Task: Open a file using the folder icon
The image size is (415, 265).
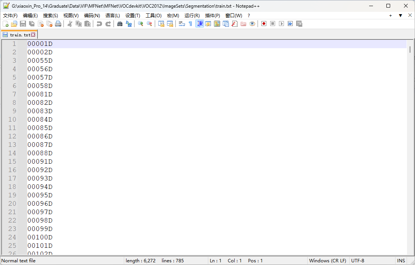Action: pos(14,24)
